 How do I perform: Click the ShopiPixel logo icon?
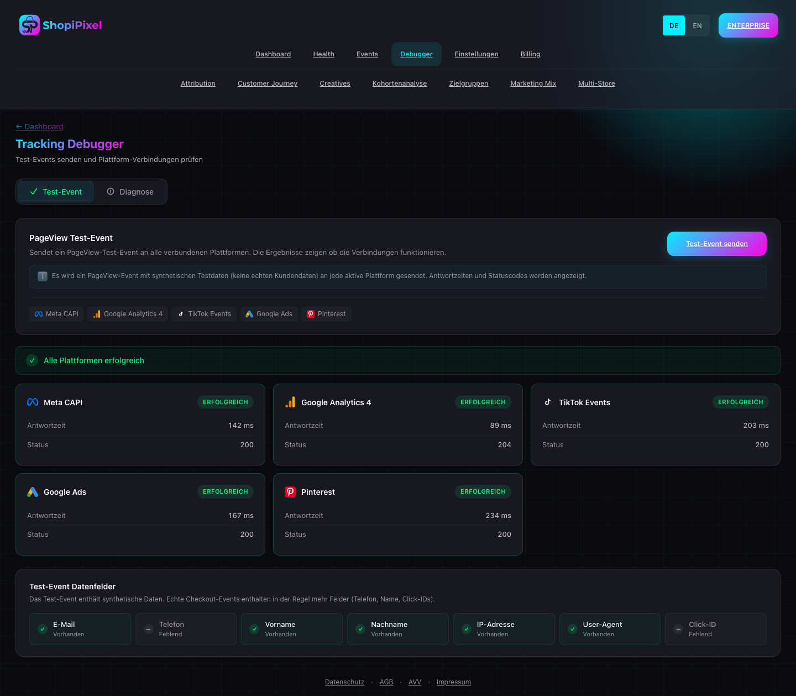[29, 25]
